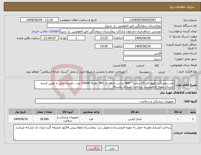This screenshot has width=201, height=155.
Task: Click the province field فارس
Action: (x=142, y=53)
